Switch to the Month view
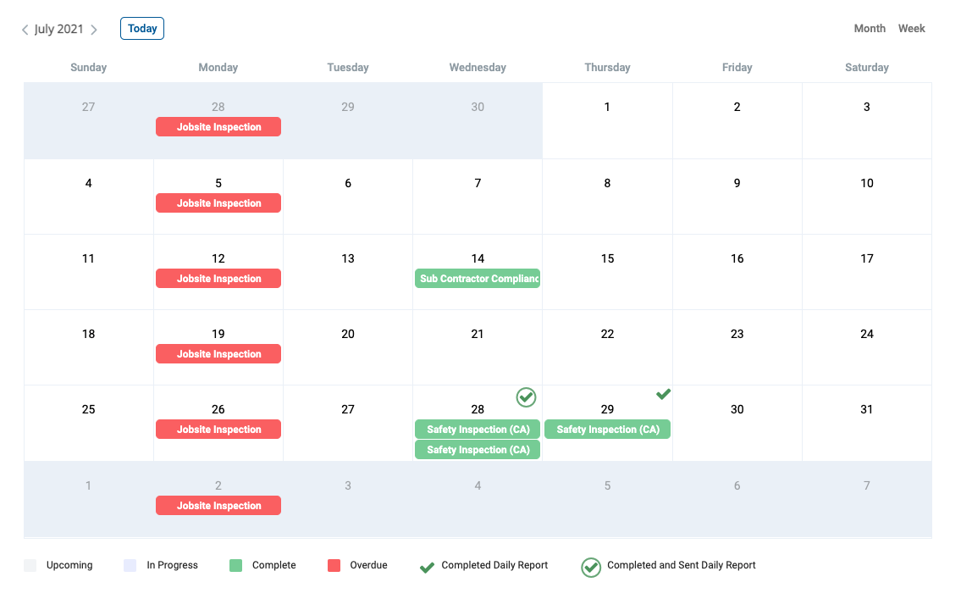Image resolution: width=961 pixels, height=610 pixels. pyautogui.click(x=870, y=28)
